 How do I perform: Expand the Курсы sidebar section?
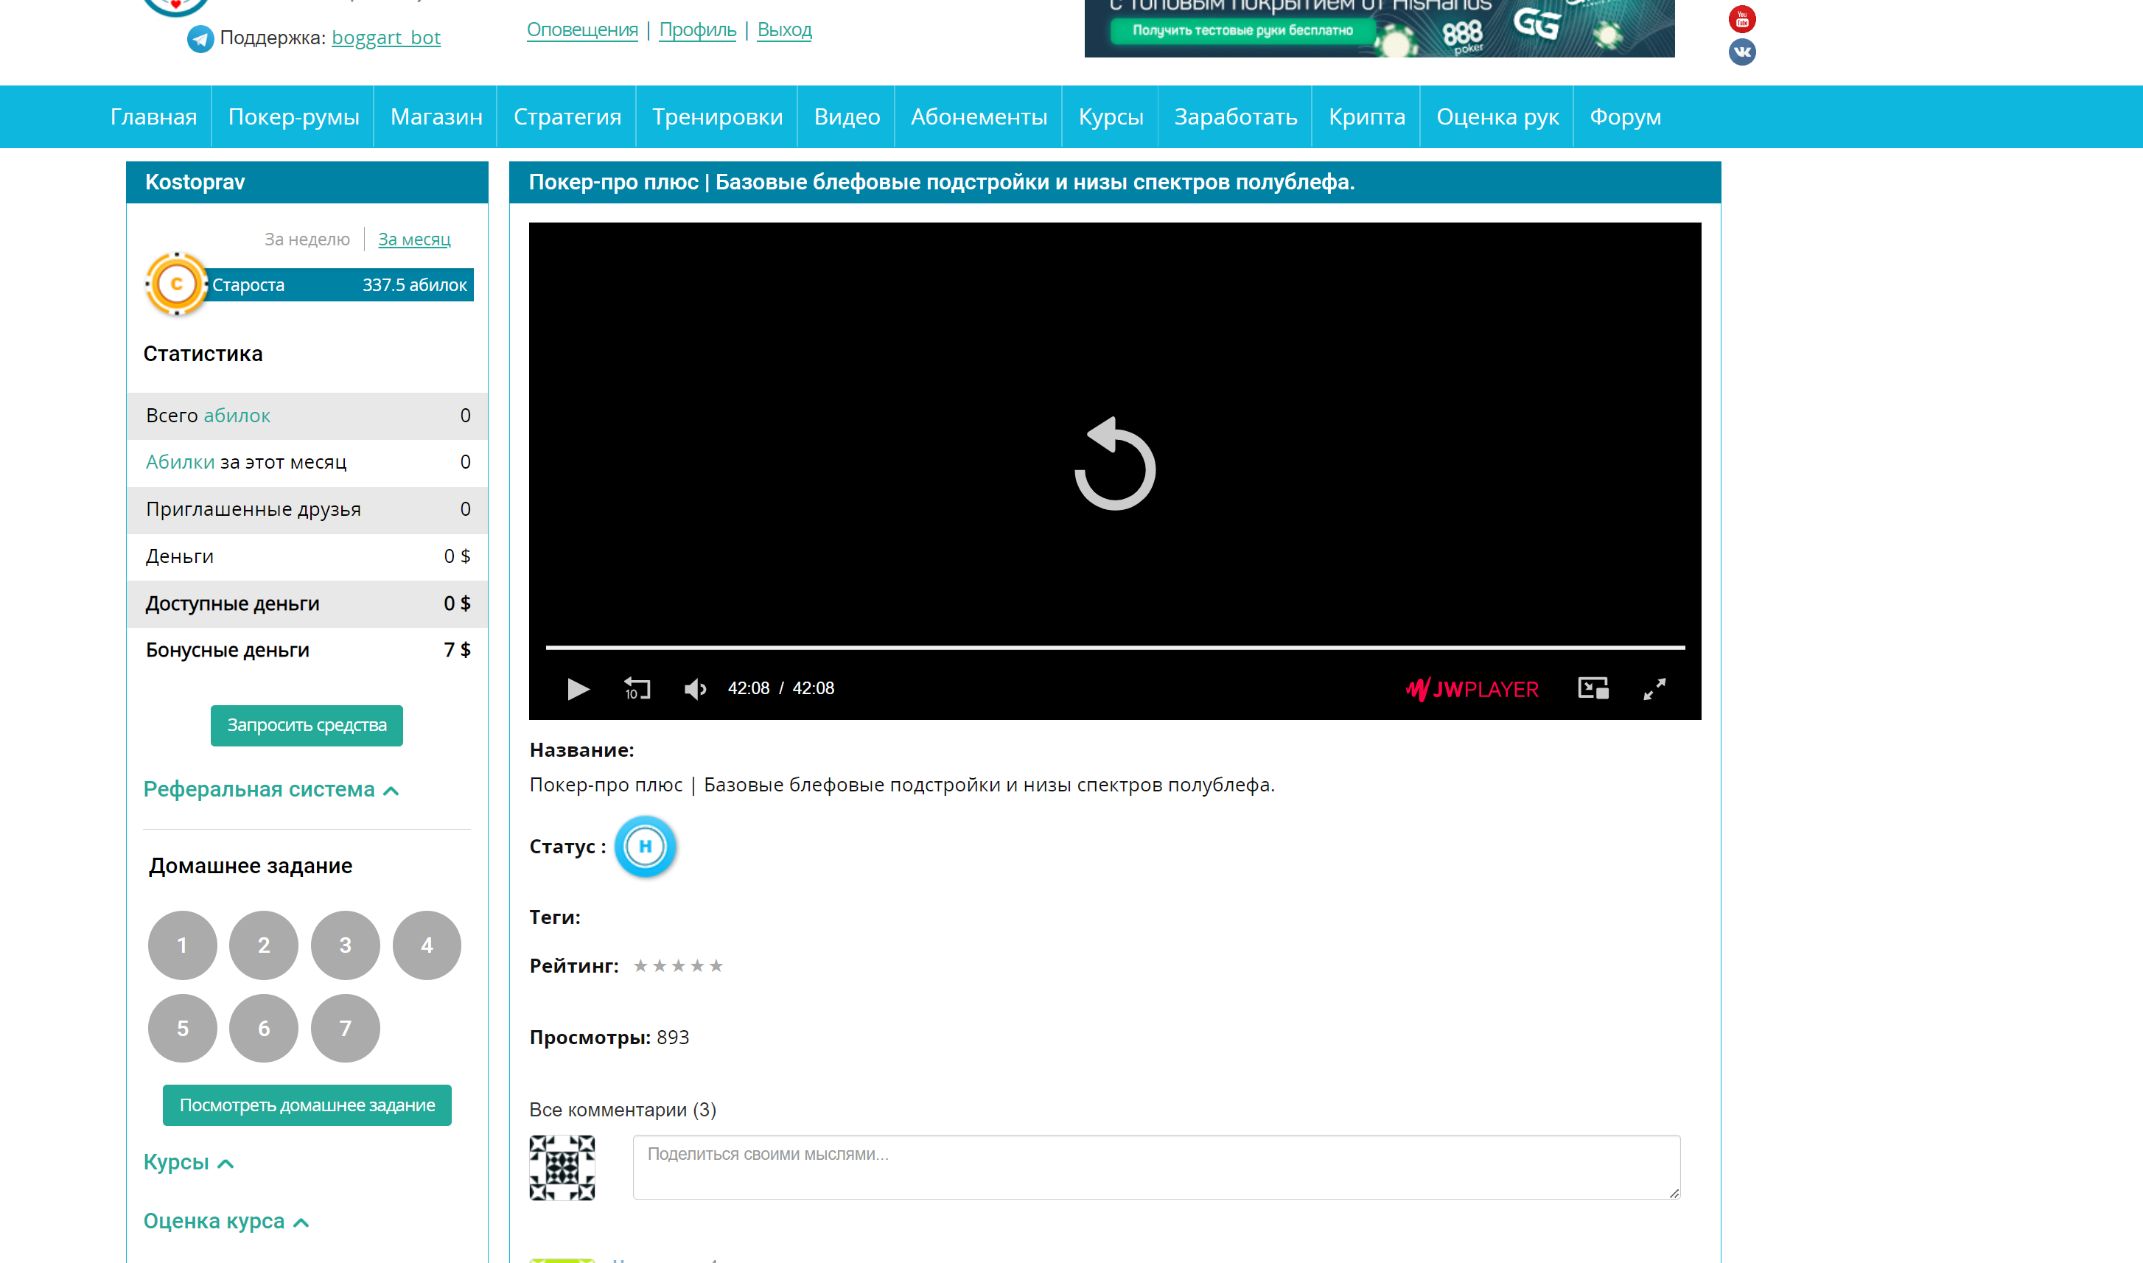click(188, 1163)
